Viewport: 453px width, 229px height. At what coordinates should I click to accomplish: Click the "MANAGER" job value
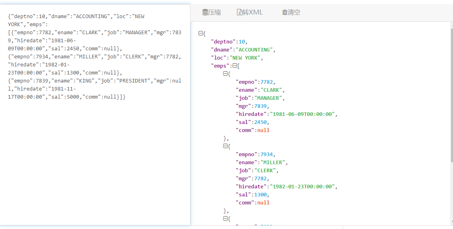[269, 98]
